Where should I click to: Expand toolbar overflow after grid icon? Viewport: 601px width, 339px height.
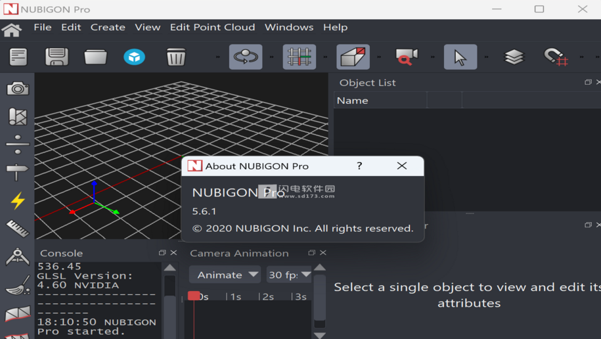[x=325, y=56]
